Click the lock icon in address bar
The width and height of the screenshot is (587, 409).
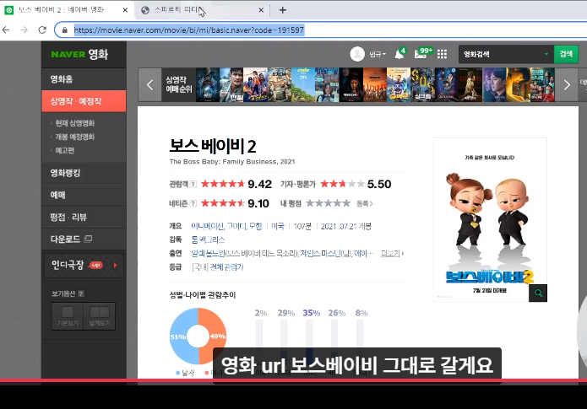coord(65,30)
